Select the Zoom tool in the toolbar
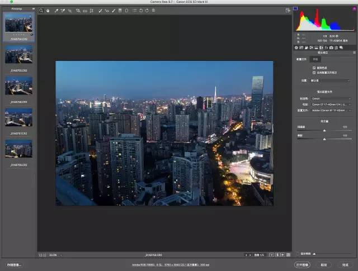358x271 pixels. click(41, 11)
